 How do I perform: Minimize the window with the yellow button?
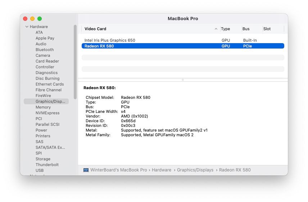coord(32,19)
